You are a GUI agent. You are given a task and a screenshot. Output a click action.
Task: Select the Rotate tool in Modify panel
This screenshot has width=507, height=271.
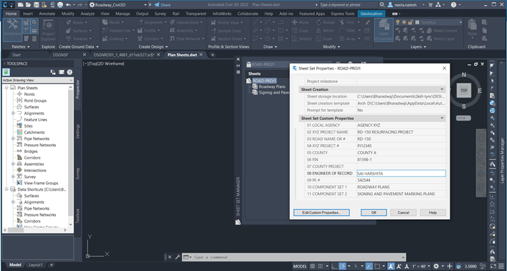[326, 22]
